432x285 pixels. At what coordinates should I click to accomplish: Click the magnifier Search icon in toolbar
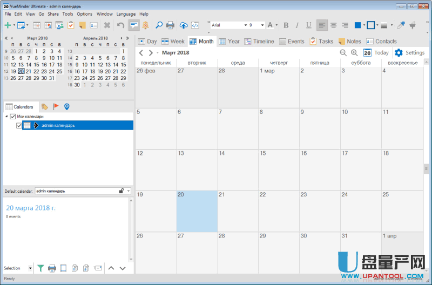159,25
